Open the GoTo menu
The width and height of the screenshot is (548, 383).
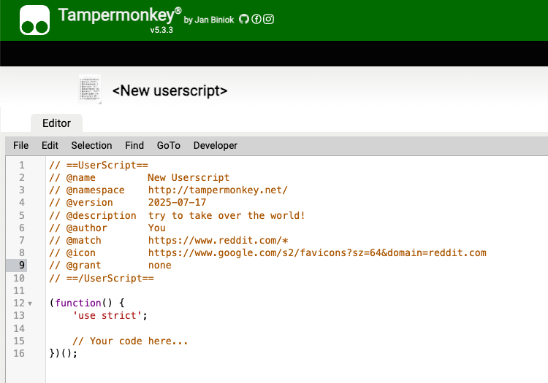click(x=169, y=145)
